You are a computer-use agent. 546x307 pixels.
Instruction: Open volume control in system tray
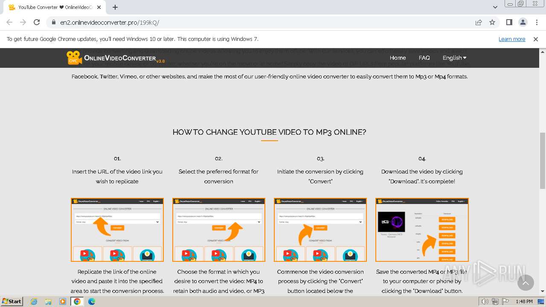(x=485, y=301)
